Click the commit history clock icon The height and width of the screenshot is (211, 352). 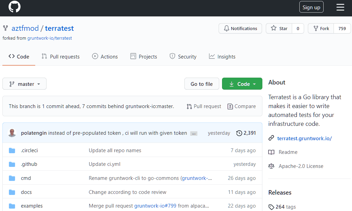pyautogui.click(x=239, y=133)
